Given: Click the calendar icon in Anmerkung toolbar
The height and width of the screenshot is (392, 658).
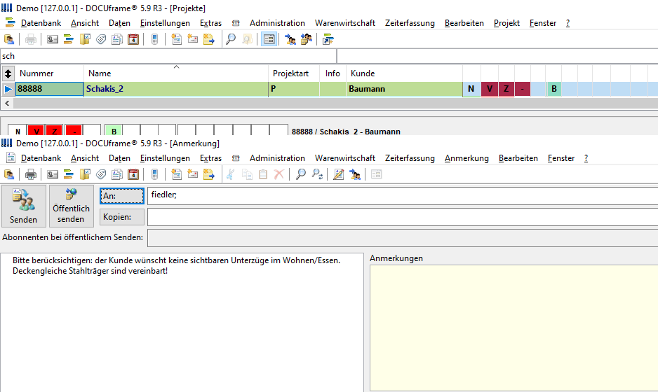Looking at the screenshot, I should [x=133, y=174].
